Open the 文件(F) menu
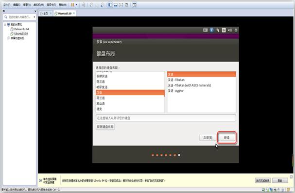Screen dimensions: 295x193 pos(7,5)
